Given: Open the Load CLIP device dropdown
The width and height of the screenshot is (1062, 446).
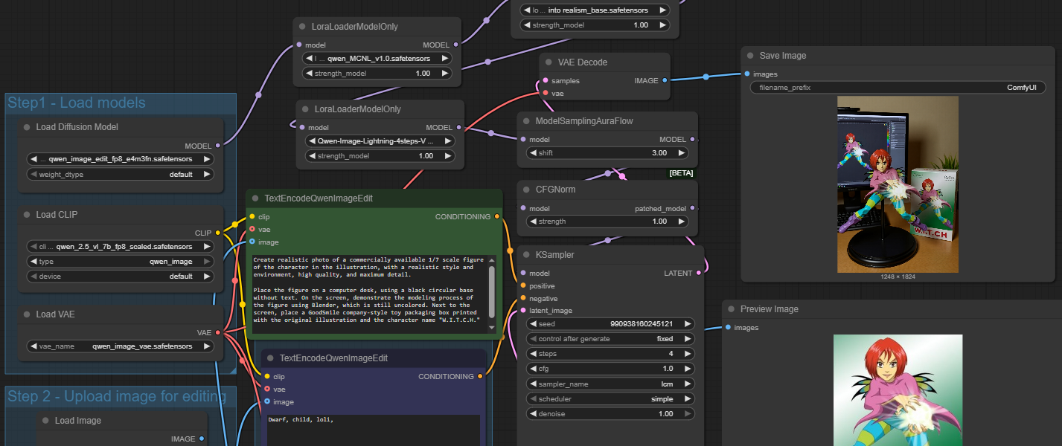Looking at the screenshot, I should coord(121,277).
